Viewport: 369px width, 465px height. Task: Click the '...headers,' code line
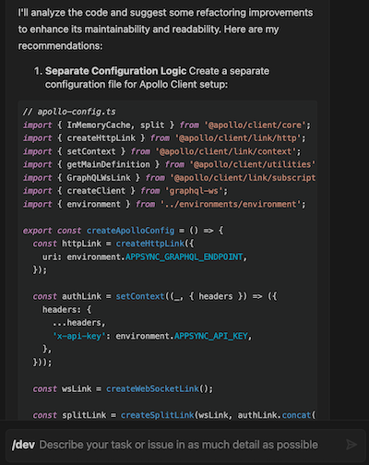79,323
